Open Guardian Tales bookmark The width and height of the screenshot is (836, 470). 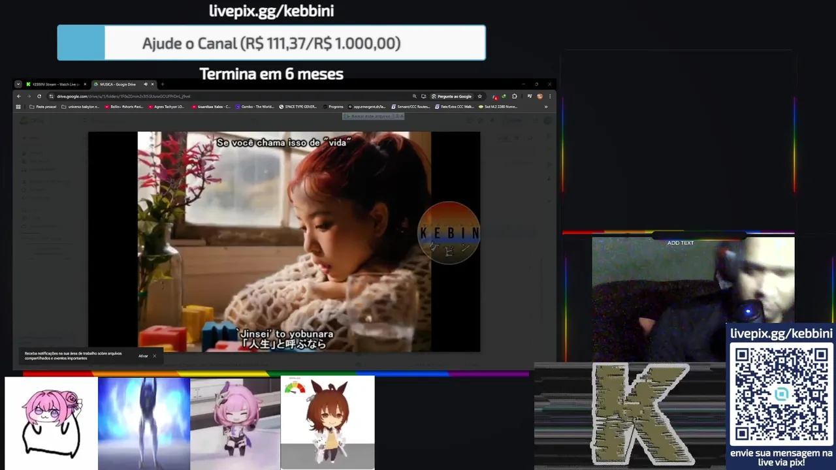click(211, 106)
